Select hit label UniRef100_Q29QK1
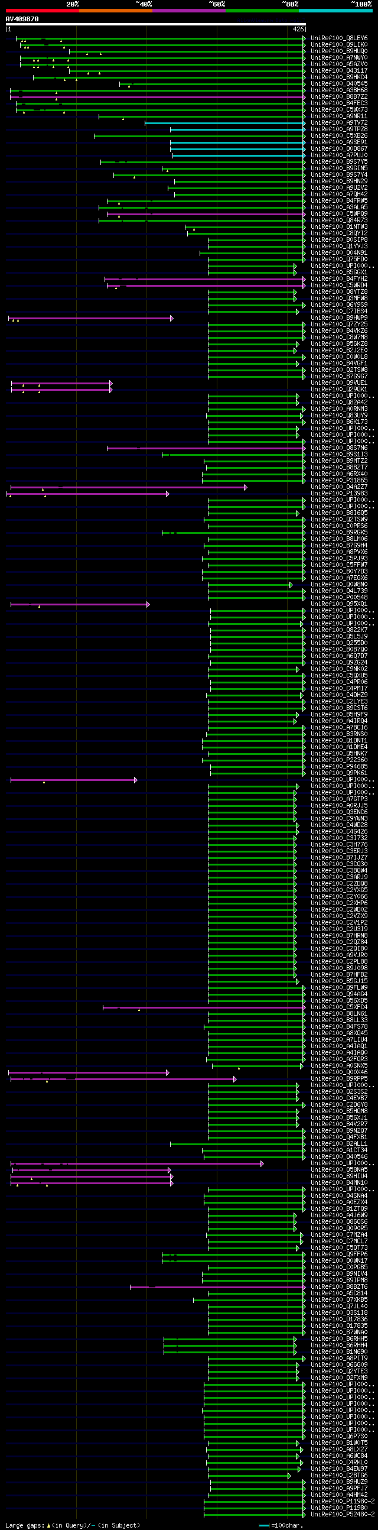Image resolution: width=378 pixels, height=1530 pixels. [x=339, y=390]
